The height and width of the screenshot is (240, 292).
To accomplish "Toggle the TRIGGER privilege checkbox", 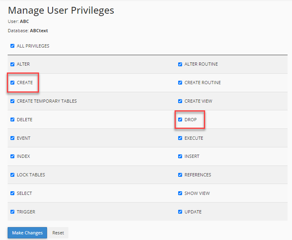I will coord(12,212).
